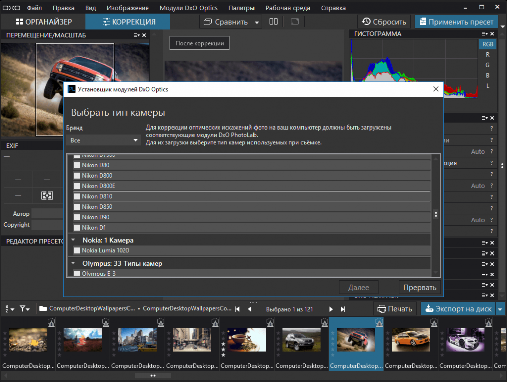Select the G histogram channel
This screenshot has height=382, width=507.
click(488, 65)
